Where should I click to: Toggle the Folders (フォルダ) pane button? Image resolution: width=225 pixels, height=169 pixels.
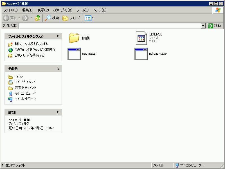pyautogui.click(x=71, y=18)
